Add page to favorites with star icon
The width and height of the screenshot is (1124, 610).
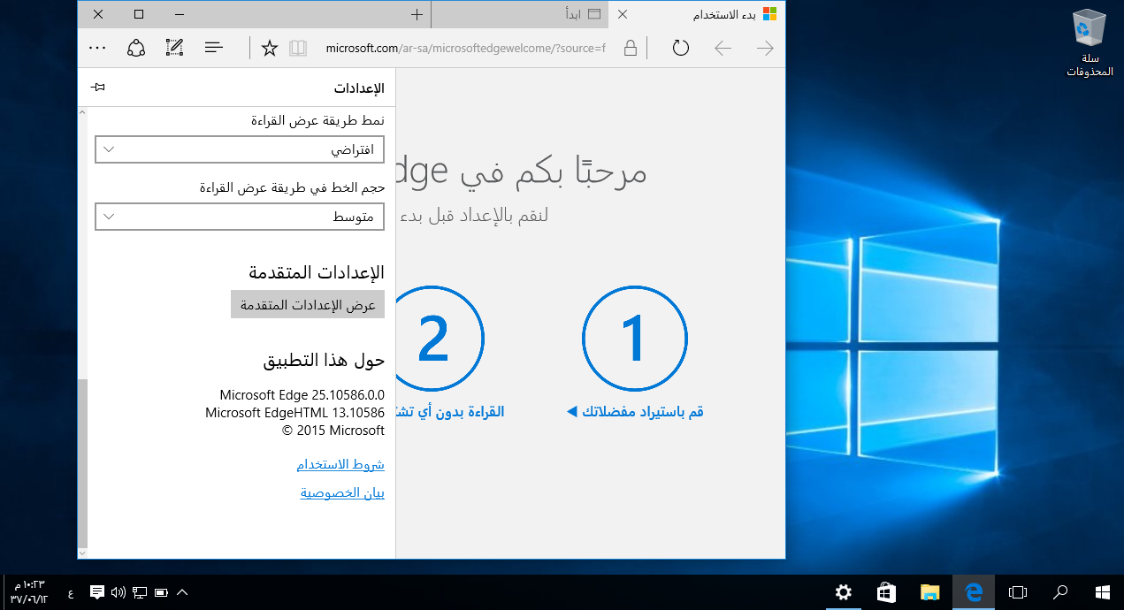click(x=270, y=48)
